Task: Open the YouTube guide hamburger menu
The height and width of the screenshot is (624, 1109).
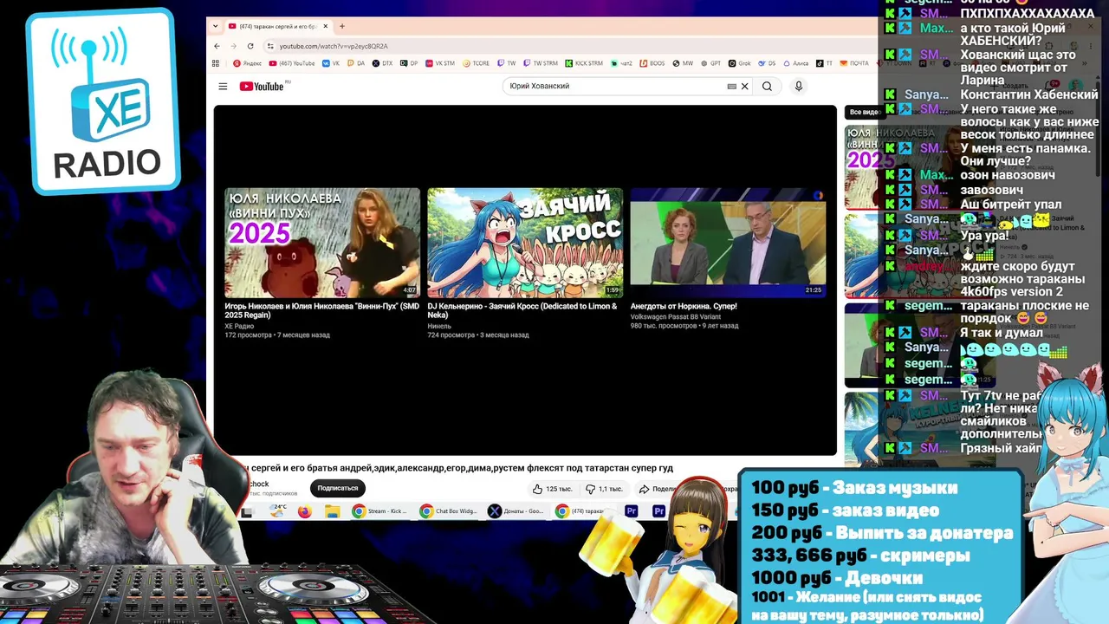Action: [223, 86]
